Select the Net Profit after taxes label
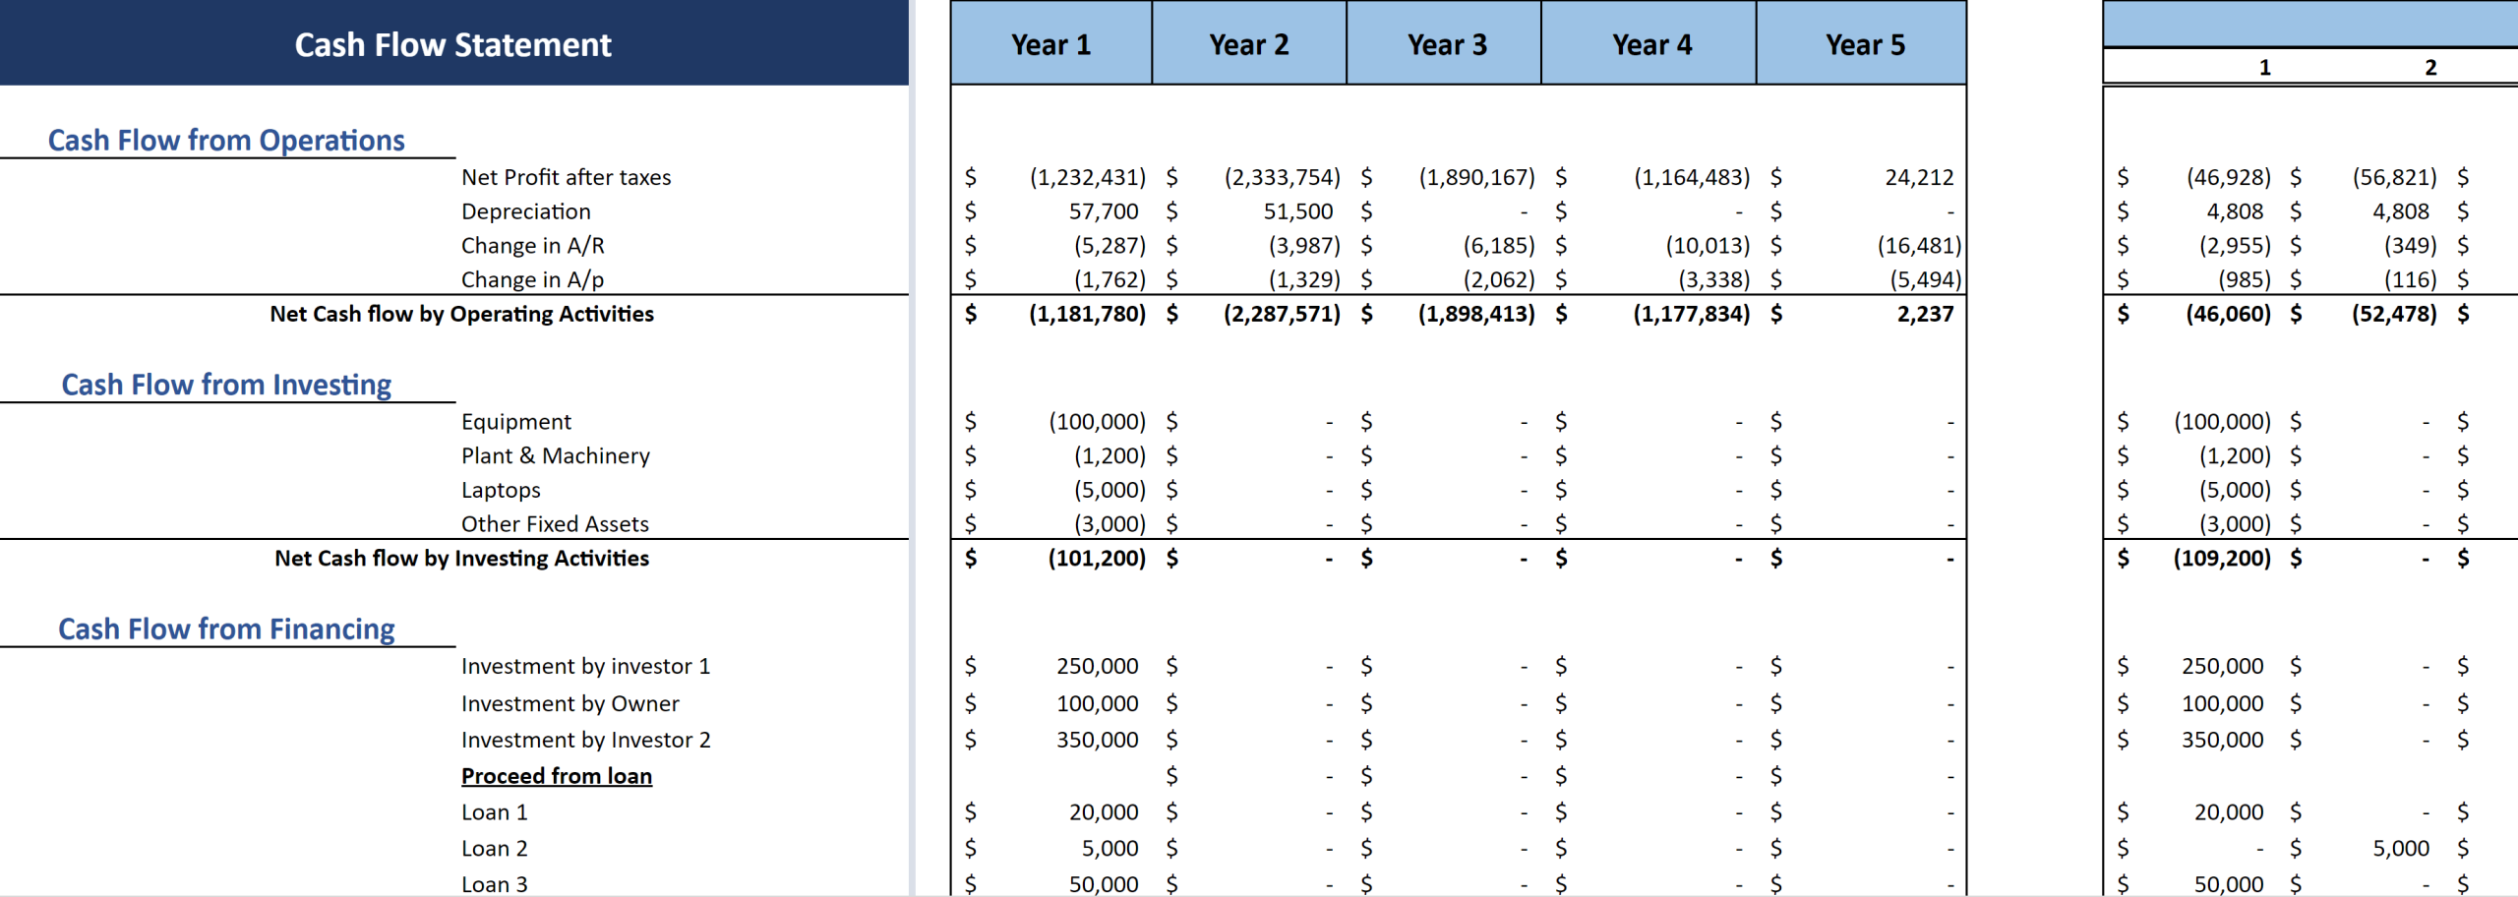2518x897 pixels. (x=567, y=177)
